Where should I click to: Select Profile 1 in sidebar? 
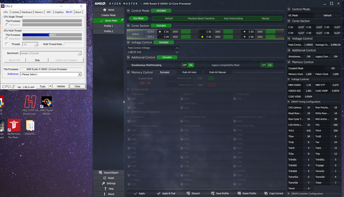click(x=109, y=26)
